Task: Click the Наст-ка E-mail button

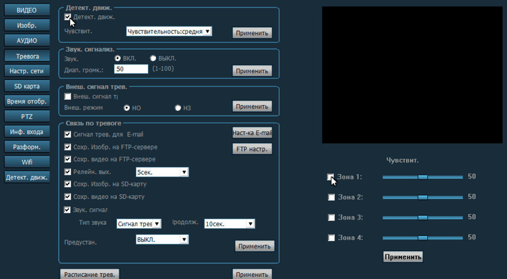Action: click(x=252, y=133)
